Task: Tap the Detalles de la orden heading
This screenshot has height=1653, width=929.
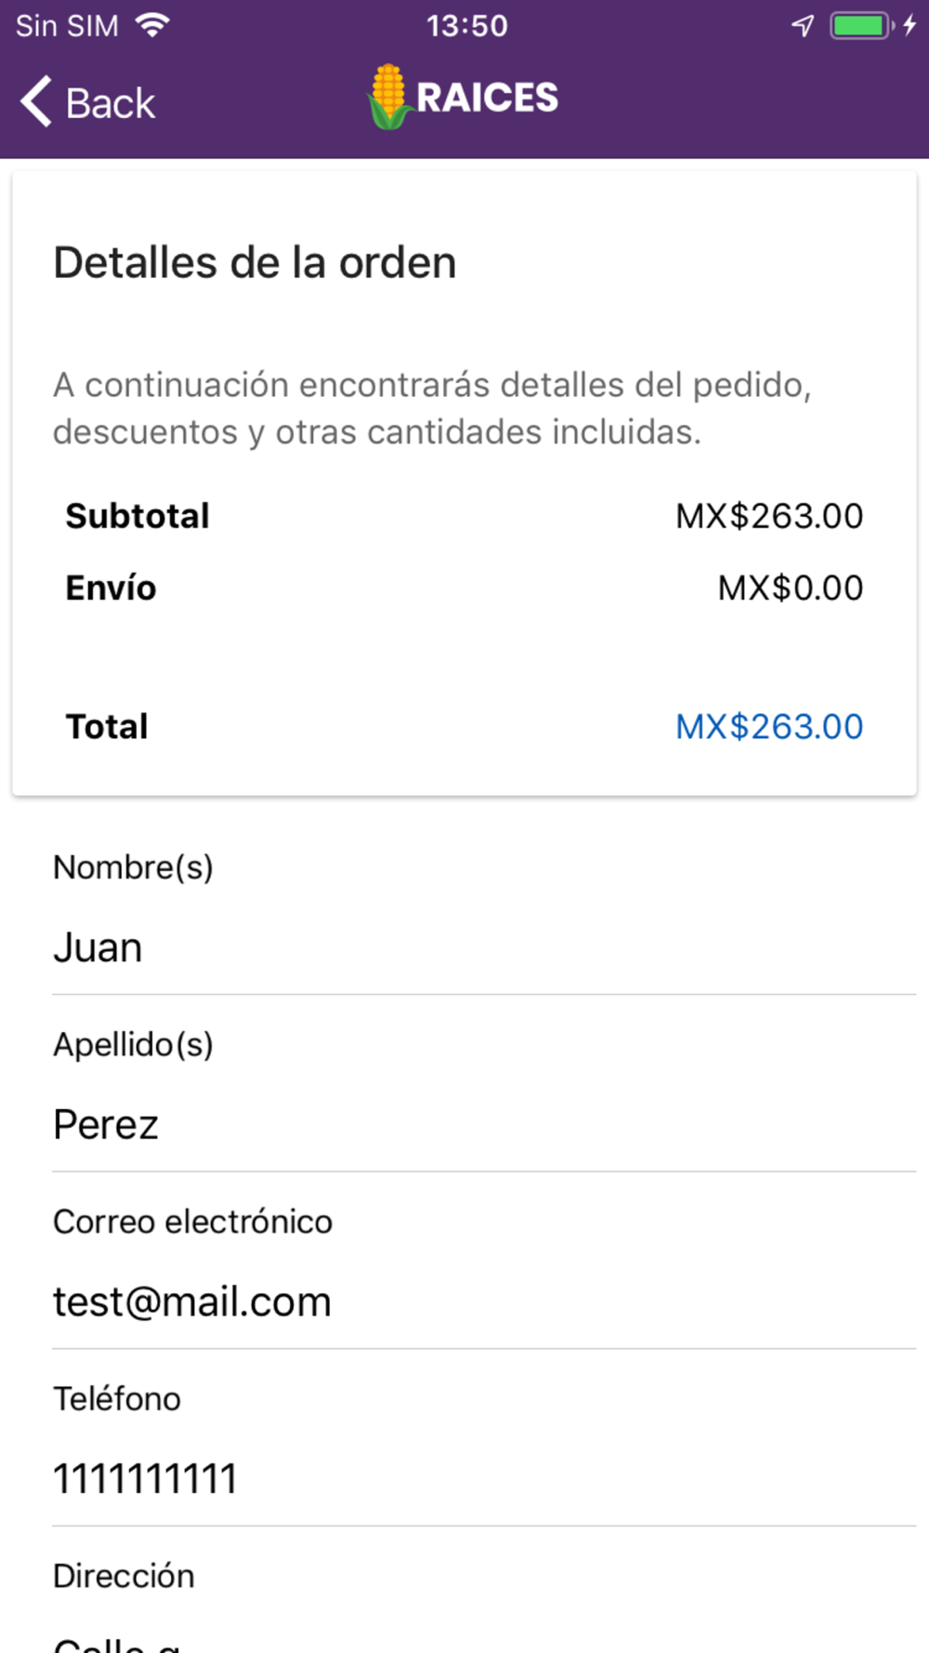Action: (x=255, y=263)
